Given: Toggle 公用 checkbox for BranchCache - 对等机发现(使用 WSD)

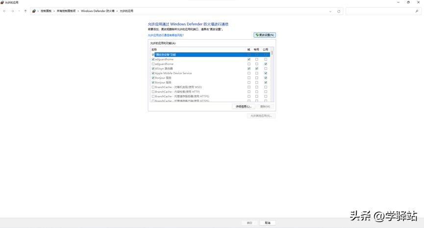Looking at the screenshot, I should pos(266,87).
